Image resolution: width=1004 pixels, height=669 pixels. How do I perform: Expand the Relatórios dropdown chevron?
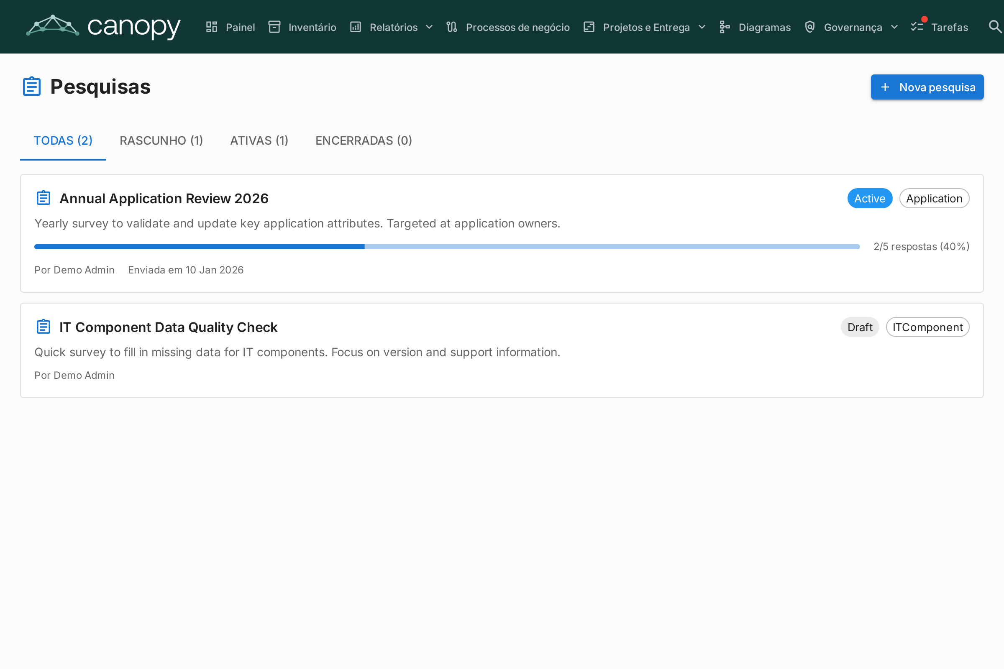tap(430, 27)
